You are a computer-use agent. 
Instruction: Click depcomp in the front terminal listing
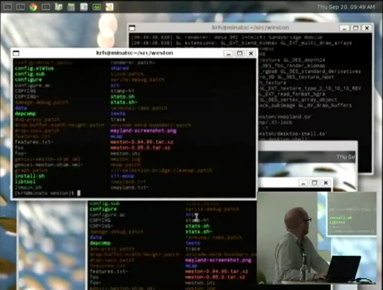[25, 113]
